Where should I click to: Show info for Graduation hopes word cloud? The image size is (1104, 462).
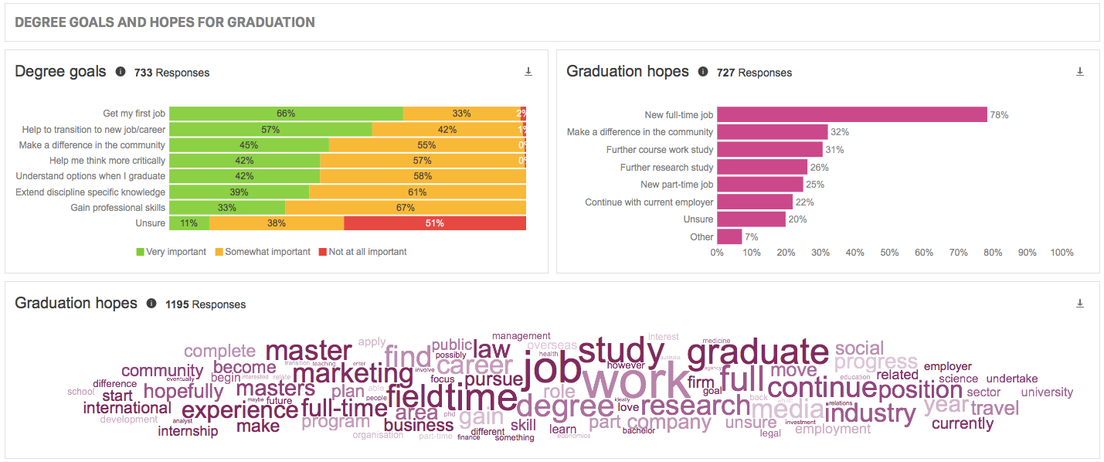[x=151, y=304]
